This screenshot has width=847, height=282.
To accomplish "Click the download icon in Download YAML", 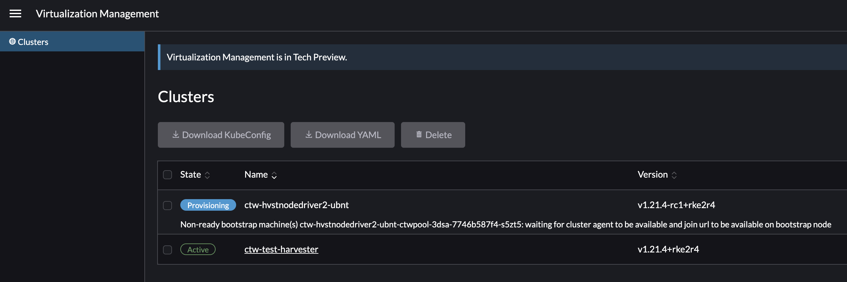I will click(x=309, y=135).
